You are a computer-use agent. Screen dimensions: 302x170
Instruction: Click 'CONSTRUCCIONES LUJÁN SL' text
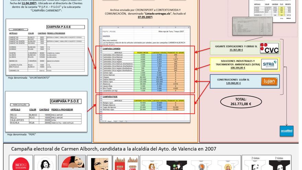pyautogui.click(x=233, y=80)
